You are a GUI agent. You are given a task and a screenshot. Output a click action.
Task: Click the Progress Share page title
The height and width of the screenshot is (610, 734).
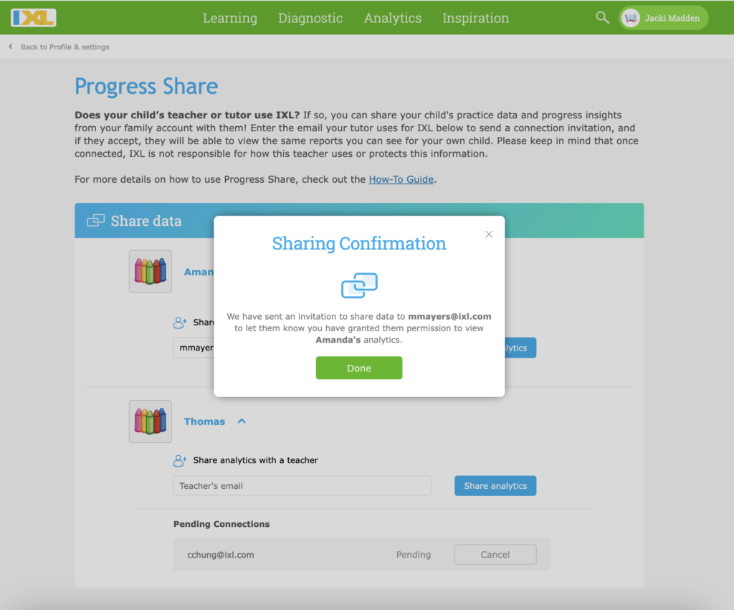point(146,87)
